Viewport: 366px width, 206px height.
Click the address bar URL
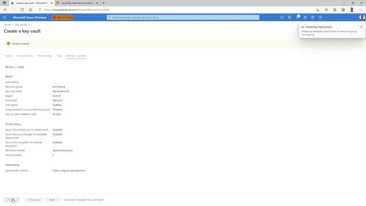77,10
